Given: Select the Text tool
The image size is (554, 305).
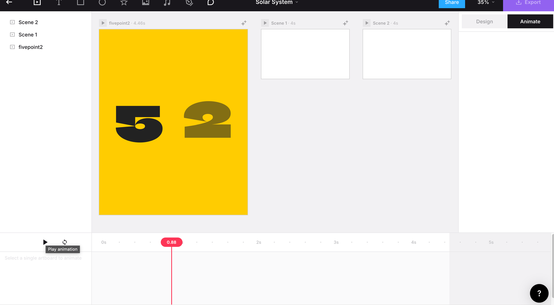Looking at the screenshot, I should [59, 2].
